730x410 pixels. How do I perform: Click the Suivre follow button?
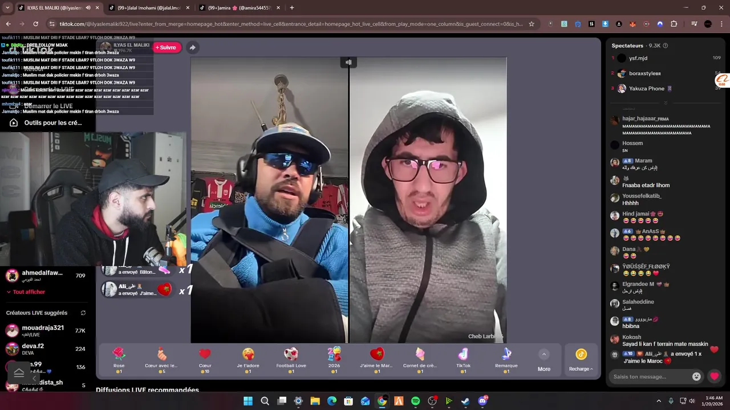pos(167,47)
